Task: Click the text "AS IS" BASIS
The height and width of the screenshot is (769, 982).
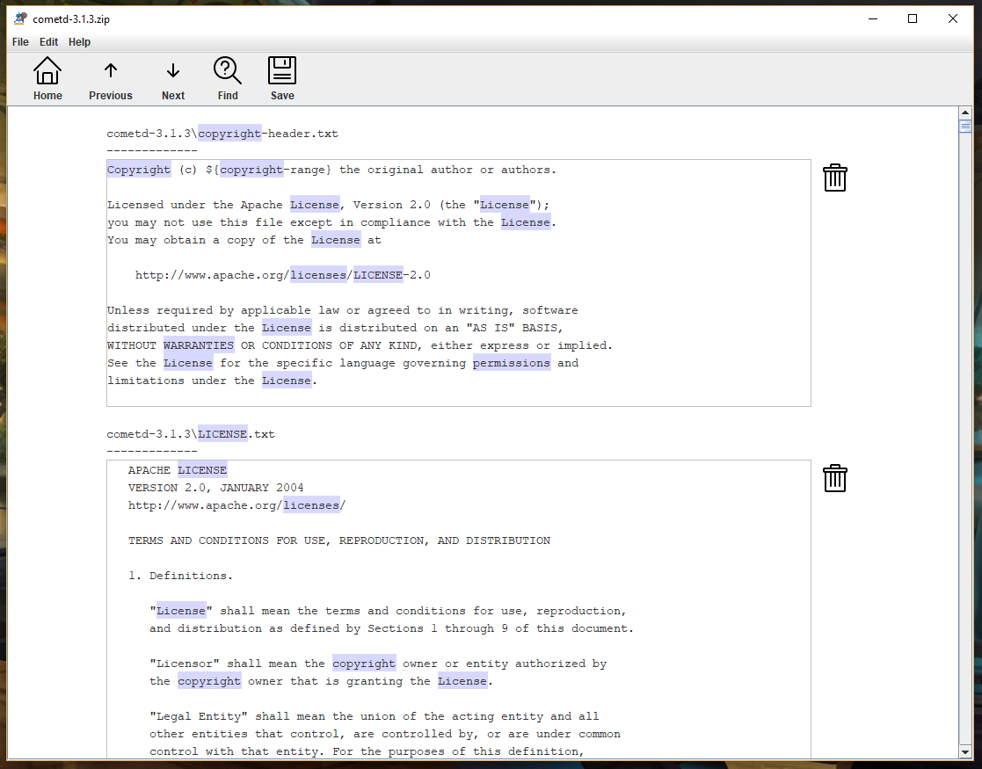Action: click(x=514, y=328)
